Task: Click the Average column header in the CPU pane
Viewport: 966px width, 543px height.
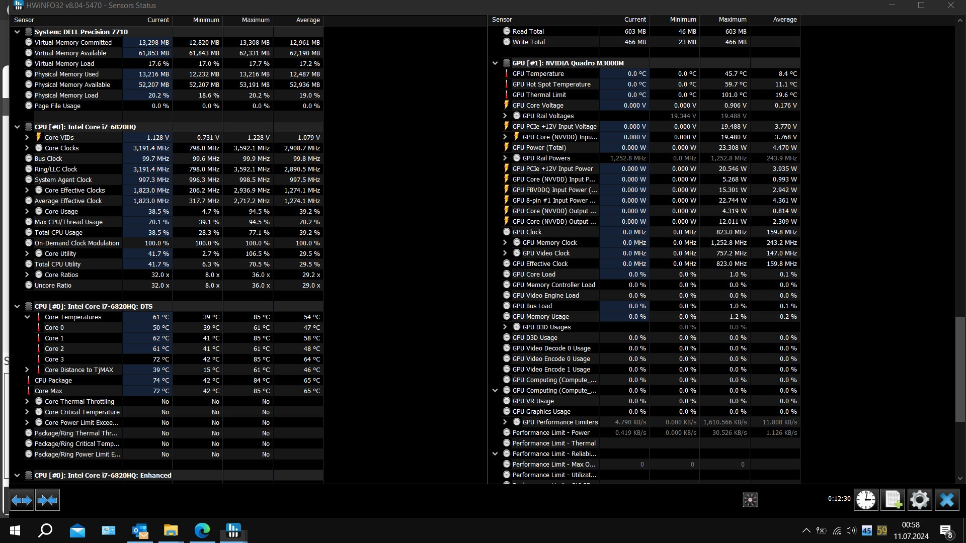Action: [x=298, y=20]
